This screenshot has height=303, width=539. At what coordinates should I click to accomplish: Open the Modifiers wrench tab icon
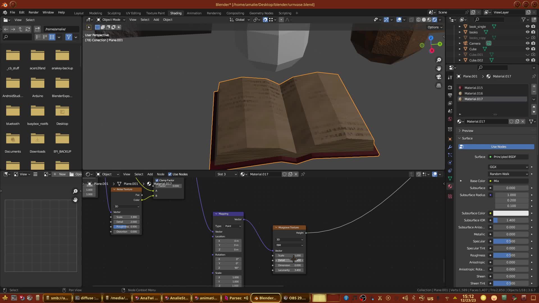[x=450, y=147]
